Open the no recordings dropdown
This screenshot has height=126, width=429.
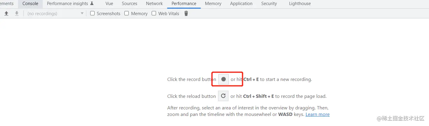55,13
